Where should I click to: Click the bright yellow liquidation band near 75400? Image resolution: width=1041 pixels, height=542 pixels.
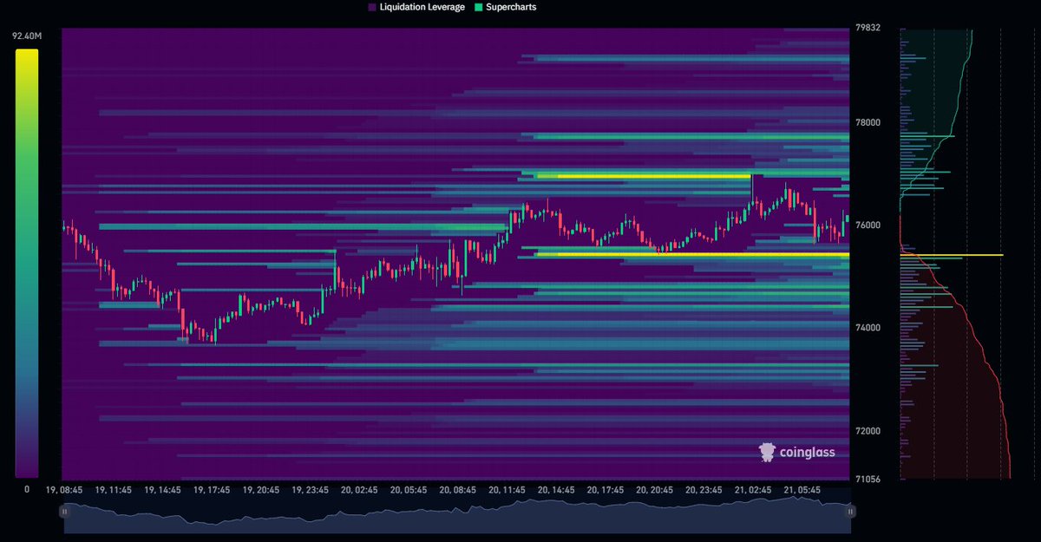[693, 255]
